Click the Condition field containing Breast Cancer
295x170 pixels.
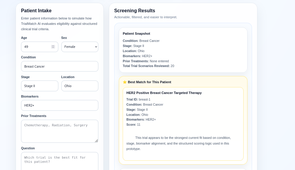tap(60, 66)
